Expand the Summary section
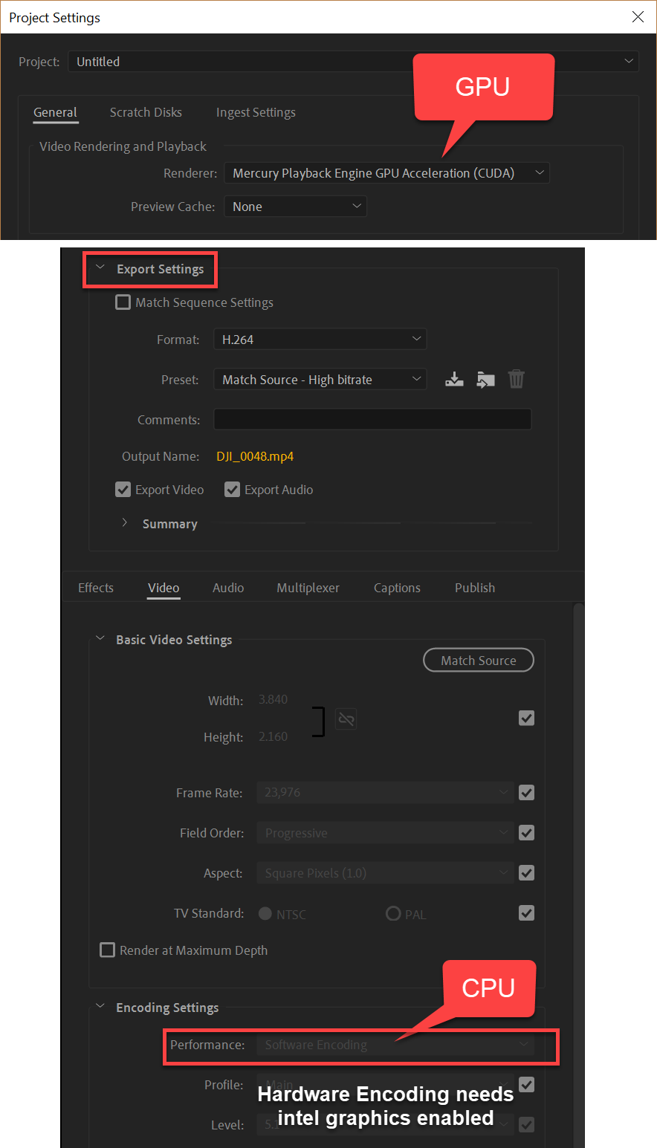The height and width of the screenshot is (1148, 657). point(125,523)
